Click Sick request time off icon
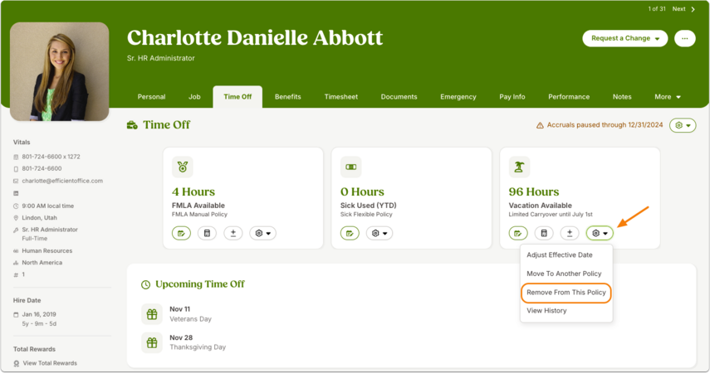 350,233
